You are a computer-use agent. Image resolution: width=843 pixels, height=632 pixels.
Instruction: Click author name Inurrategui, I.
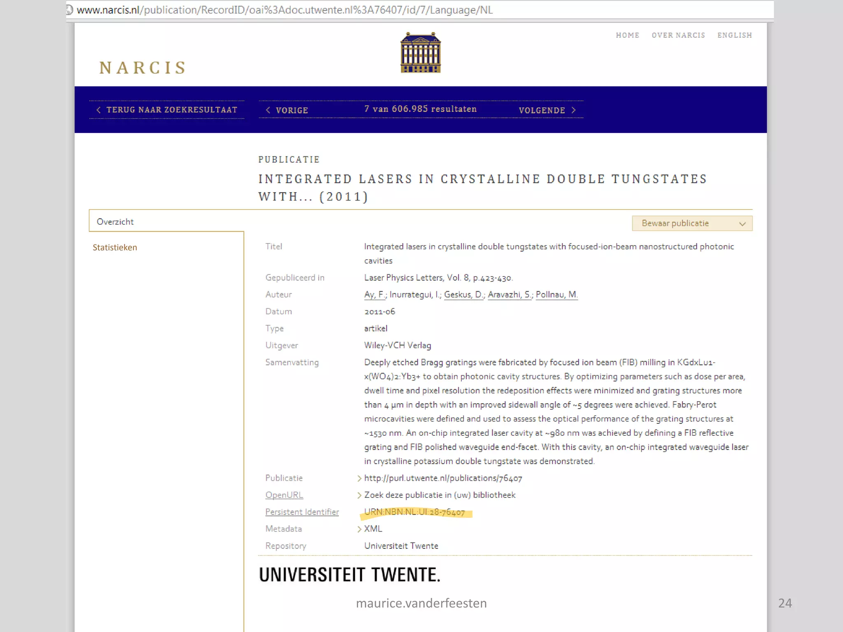click(x=415, y=295)
